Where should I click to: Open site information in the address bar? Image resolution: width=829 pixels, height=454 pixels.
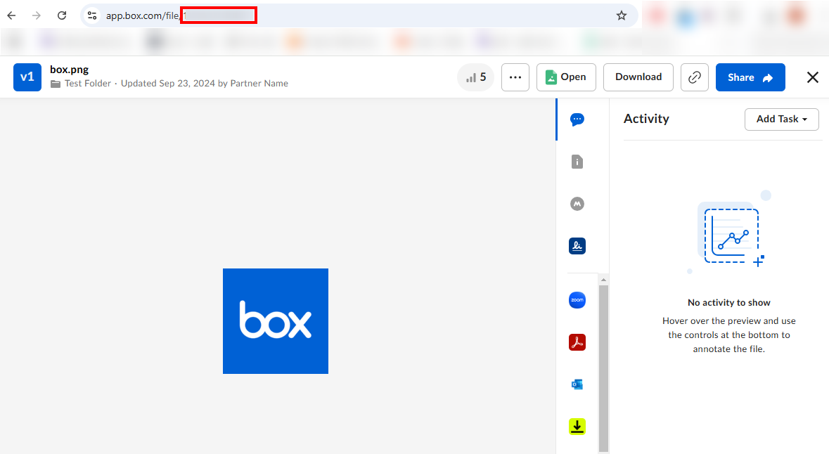pos(92,15)
